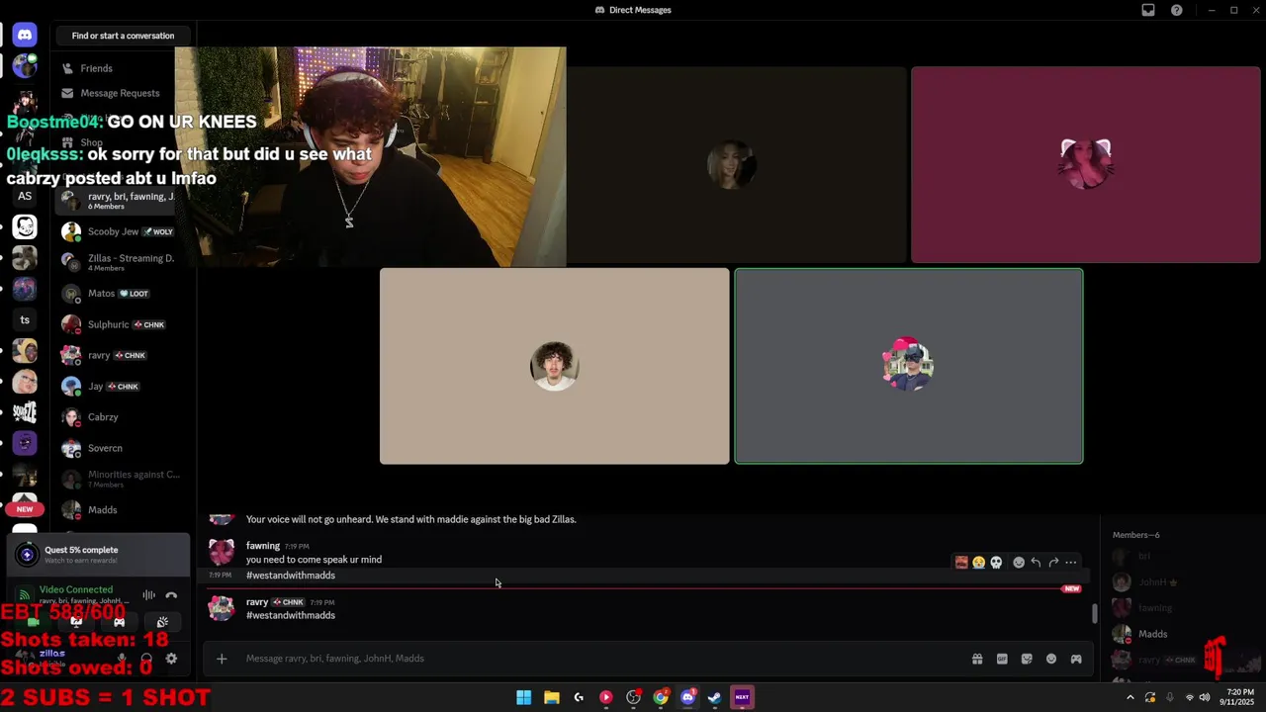Toggle headphone deafen in user panel

point(146,659)
